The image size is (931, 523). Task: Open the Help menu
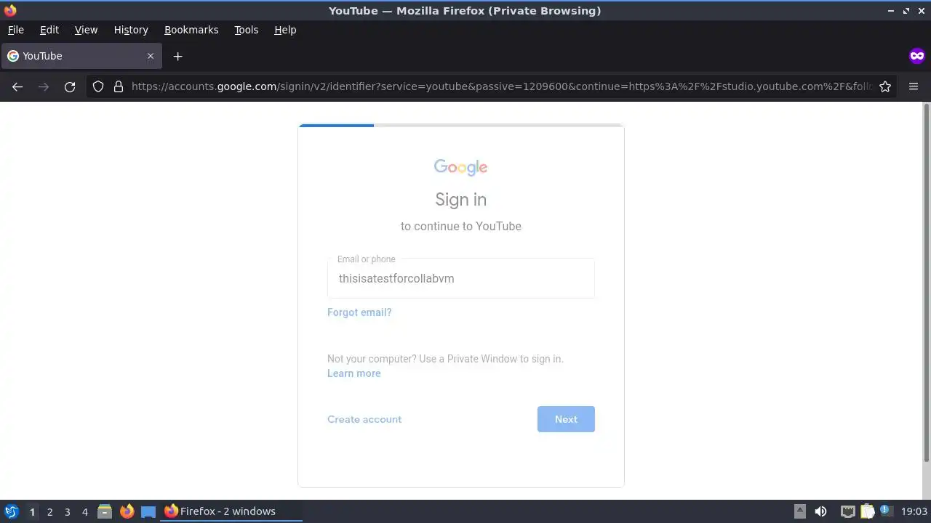(285, 30)
